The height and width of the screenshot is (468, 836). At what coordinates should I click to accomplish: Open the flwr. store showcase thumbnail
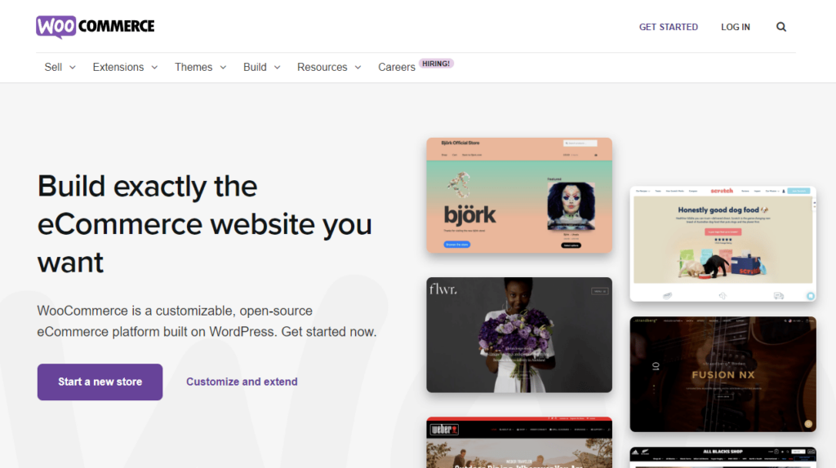click(519, 335)
